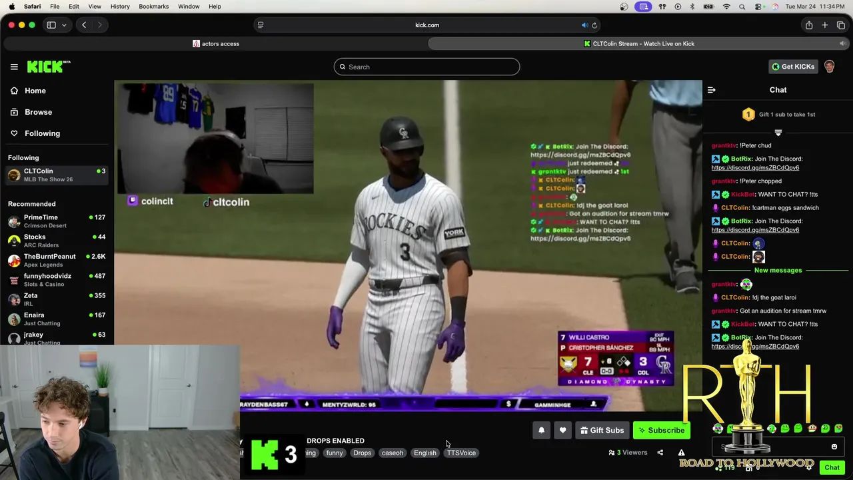Image resolution: width=853 pixels, height=480 pixels.
Task: Click the green chat send button
Action: (832, 467)
